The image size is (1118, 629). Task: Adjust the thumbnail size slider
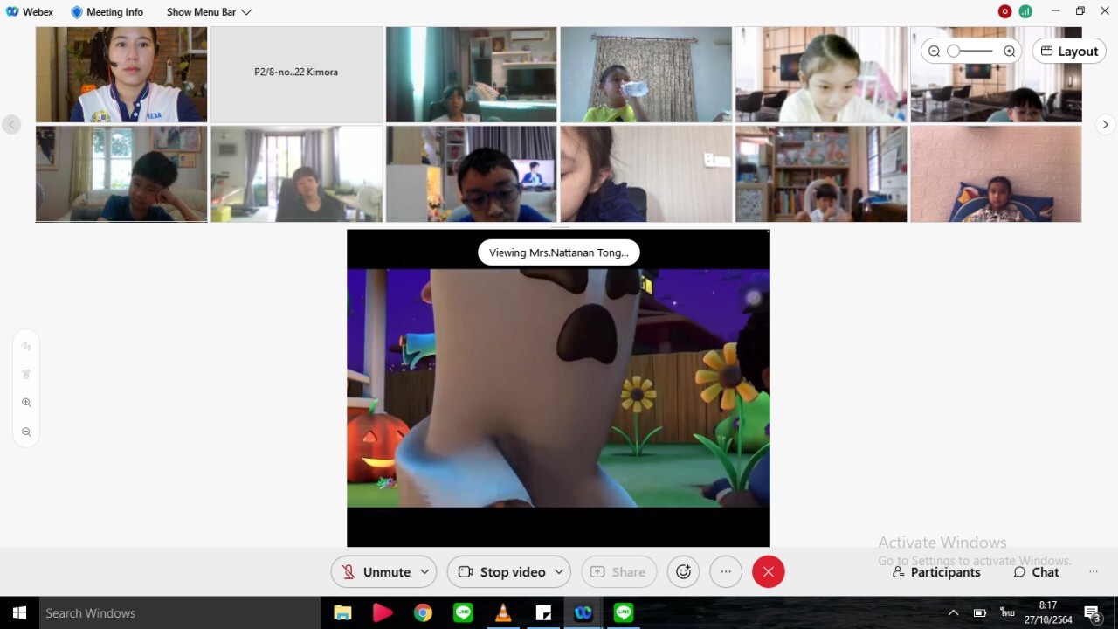click(971, 52)
